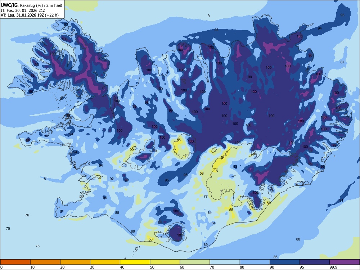Click the legend label '50'
Viewport: 360px width, 270px height.
(x=152, y=267)
